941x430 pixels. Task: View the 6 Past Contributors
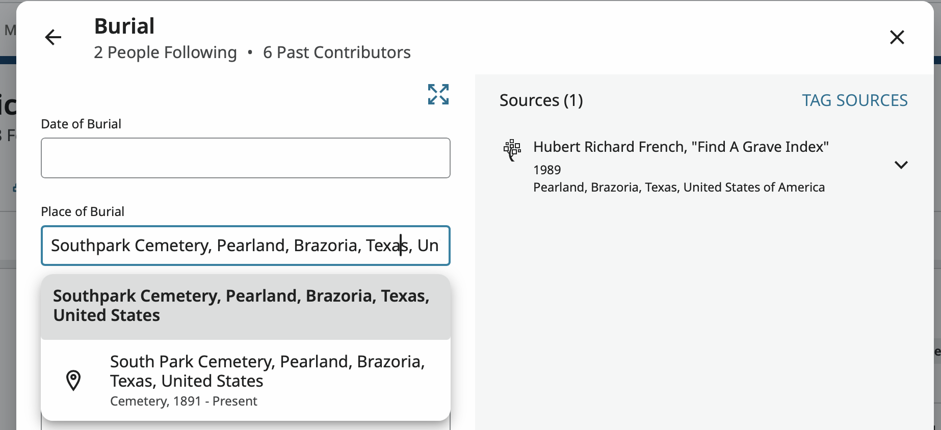pos(336,52)
